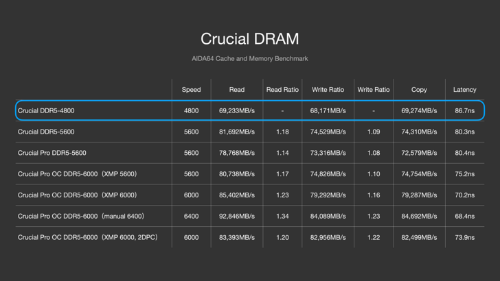The image size is (500, 281).
Task: Click 'Crucial Pro OC DDR5-6000 (XMP 6000)' label
Action: click(x=77, y=195)
